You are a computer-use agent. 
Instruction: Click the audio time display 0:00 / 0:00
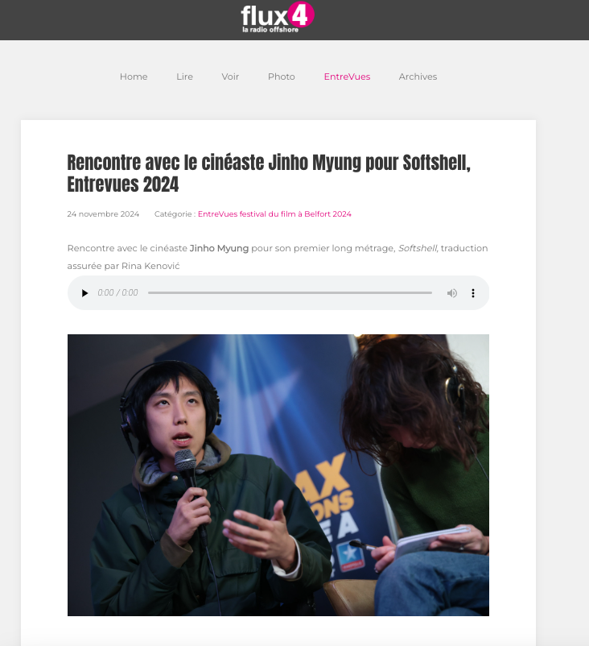117,292
